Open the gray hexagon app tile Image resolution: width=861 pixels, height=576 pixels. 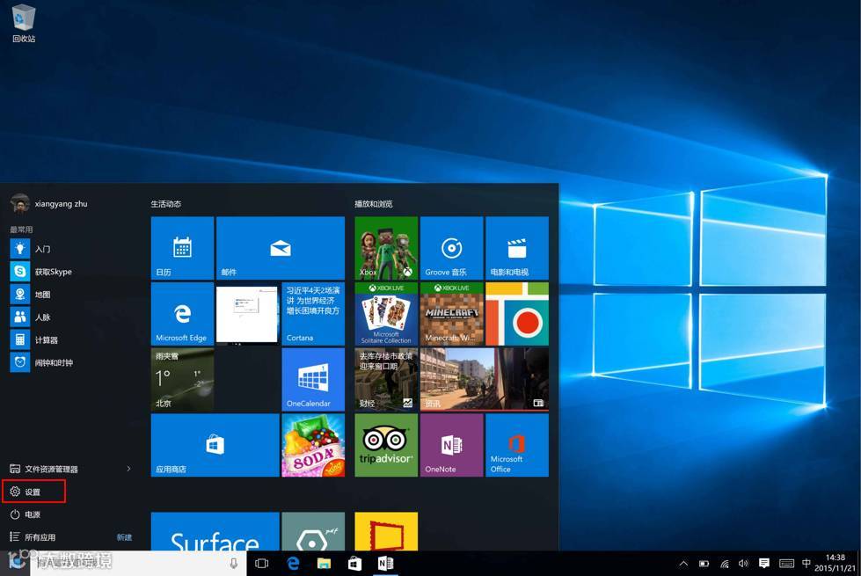pos(313,531)
